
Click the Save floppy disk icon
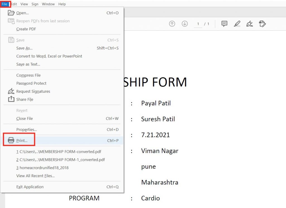click(x=11, y=40)
